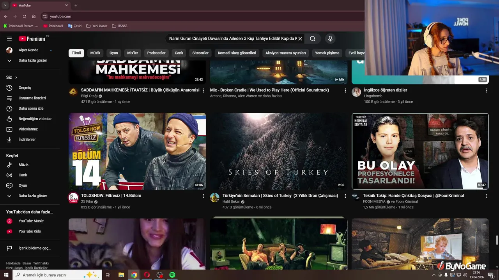Click the page vertical scrollbar thumb
The width and height of the screenshot is (499, 280).
pos(497,240)
